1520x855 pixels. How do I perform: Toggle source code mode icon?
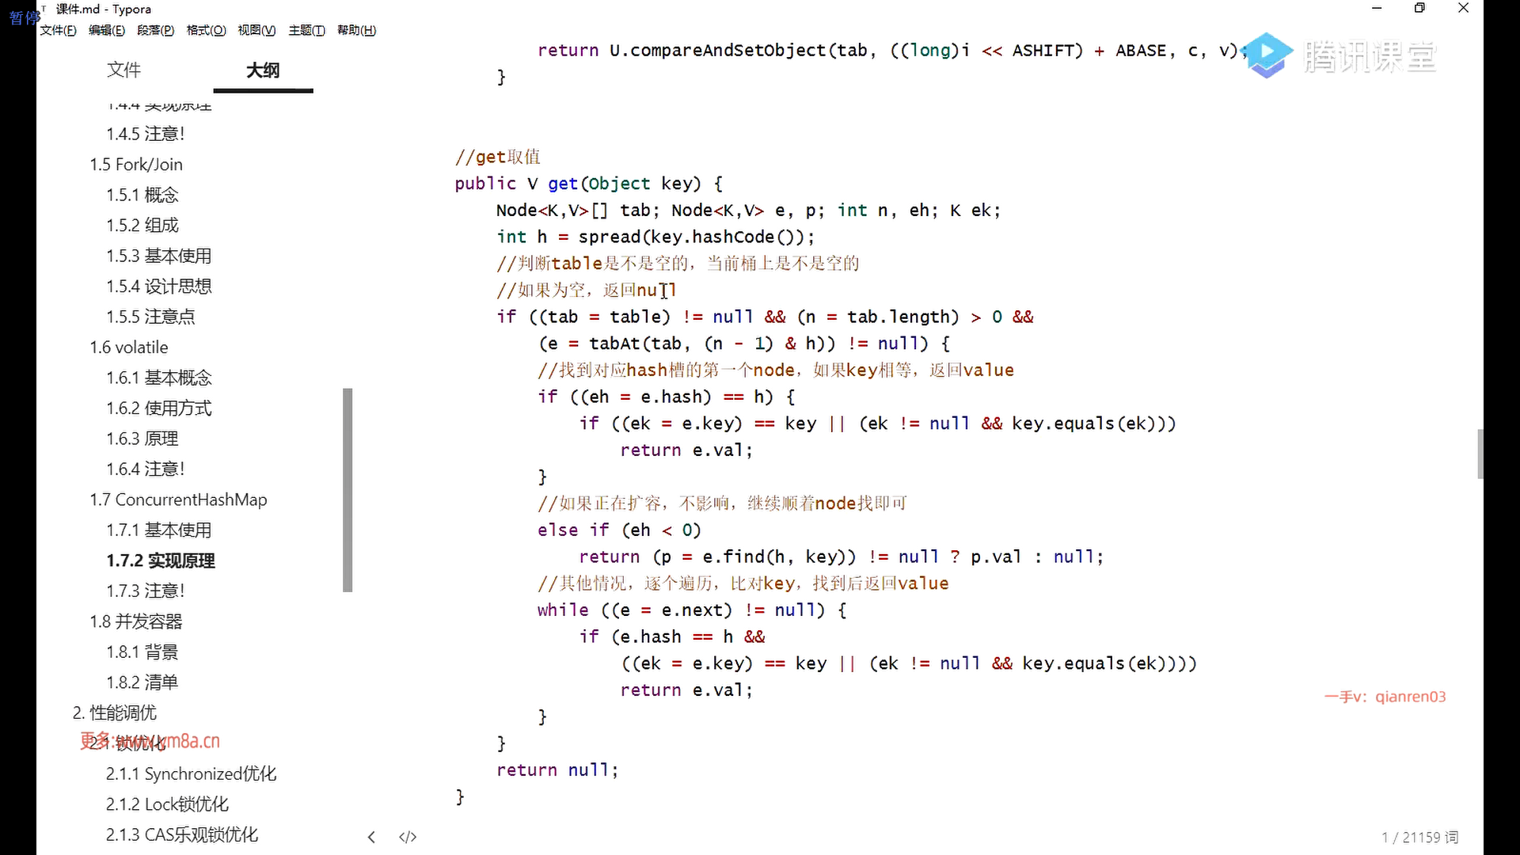(x=408, y=837)
